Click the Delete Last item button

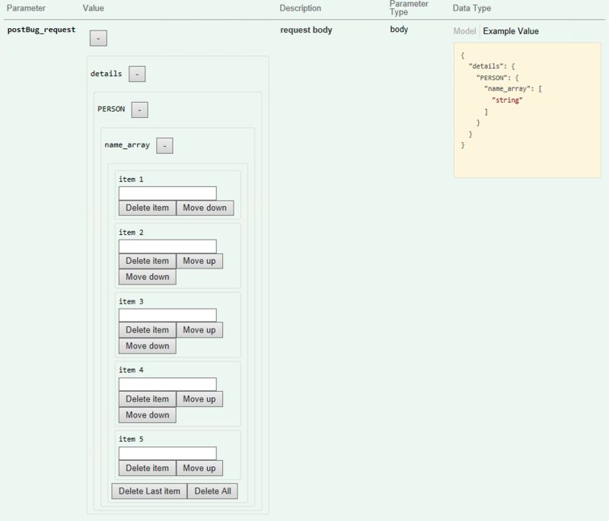(x=149, y=491)
